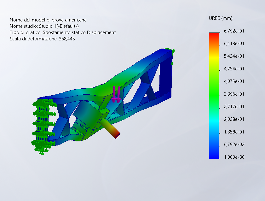Select the maximum legend value 6,792e-01
This screenshot has width=265, height=201.
234,31
